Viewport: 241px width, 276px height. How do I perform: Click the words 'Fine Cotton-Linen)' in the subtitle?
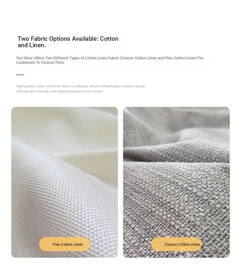tap(181, 58)
